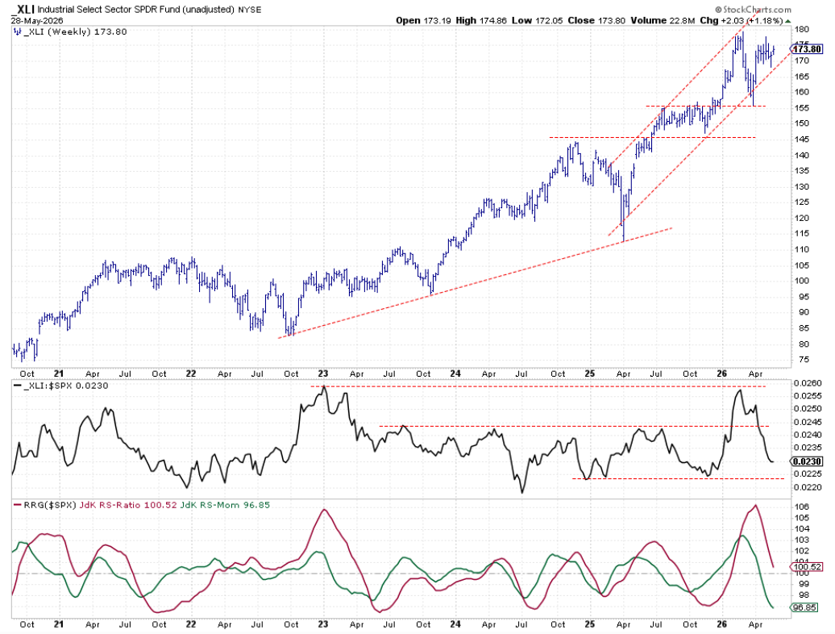This screenshot has width=835, height=634.
Task: Click the Open 173.19 value
Action: tap(423, 21)
